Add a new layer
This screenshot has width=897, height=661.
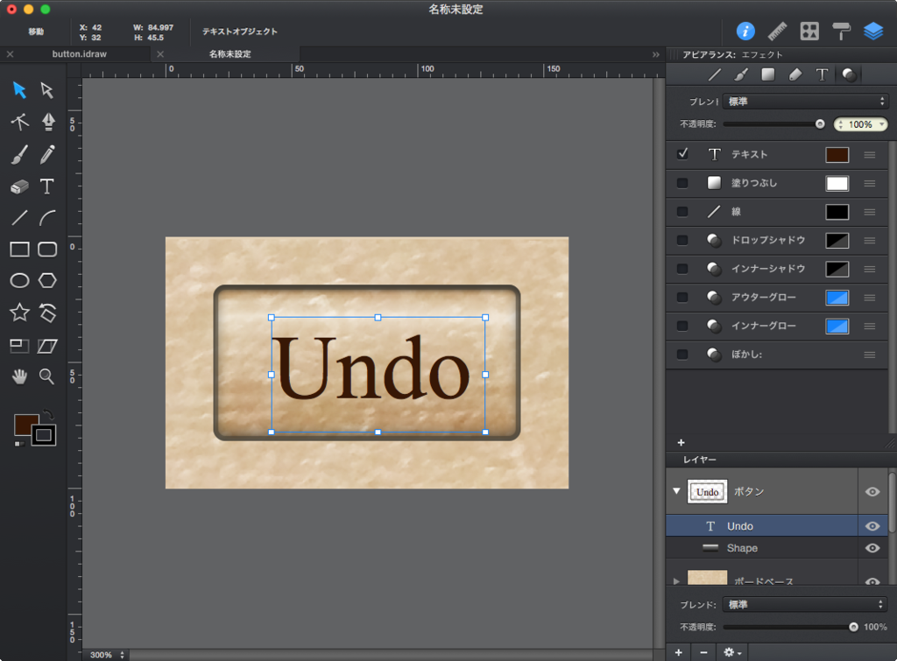[x=679, y=652]
